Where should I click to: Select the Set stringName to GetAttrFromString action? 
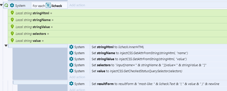(x=147, y=53)
